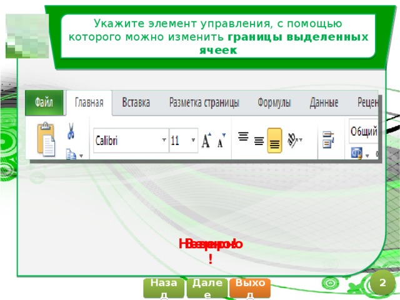The height and width of the screenshot is (300, 400).
Task: Click the Cut scissors icon
Action: tap(71, 131)
